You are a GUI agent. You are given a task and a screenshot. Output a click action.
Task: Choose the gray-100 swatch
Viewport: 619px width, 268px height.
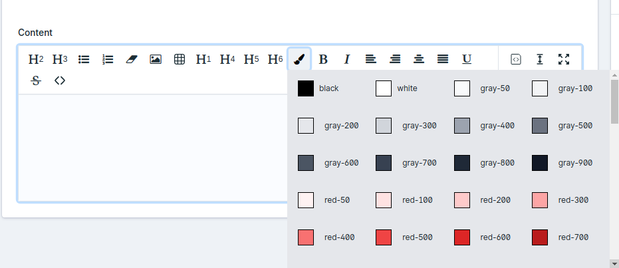point(540,88)
